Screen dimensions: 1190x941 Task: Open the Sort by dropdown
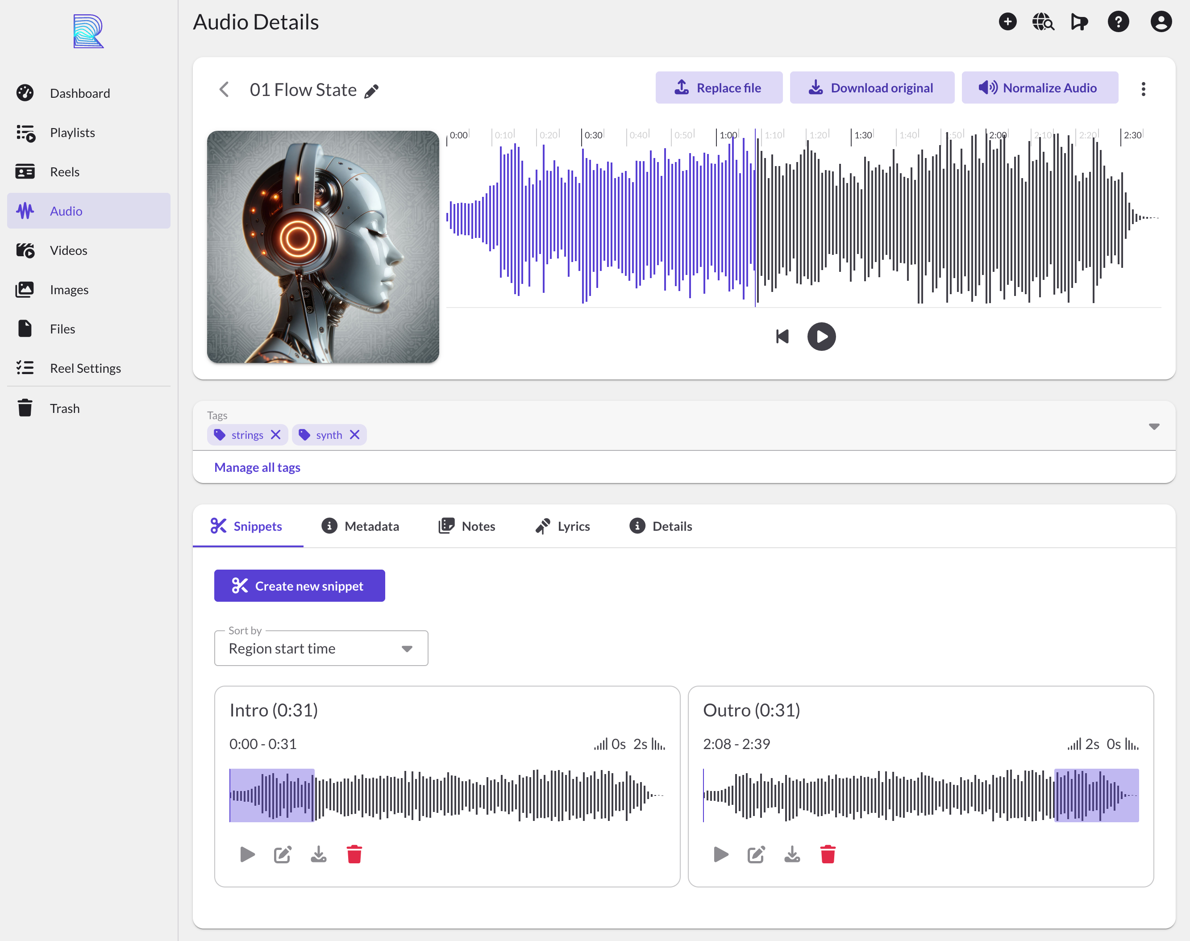click(320, 649)
